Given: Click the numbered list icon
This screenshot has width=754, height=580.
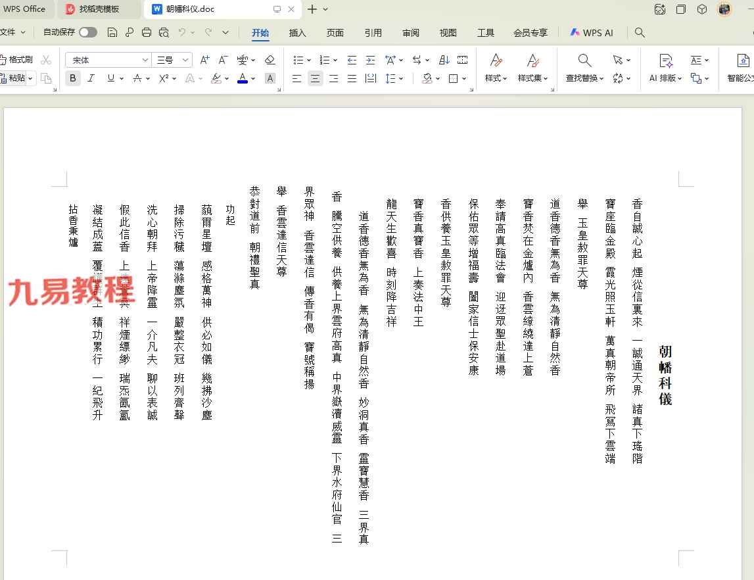Looking at the screenshot, I should pos(325,60).
